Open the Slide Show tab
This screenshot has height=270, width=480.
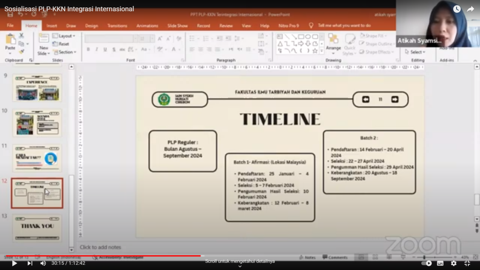click(x=178, y=26)
